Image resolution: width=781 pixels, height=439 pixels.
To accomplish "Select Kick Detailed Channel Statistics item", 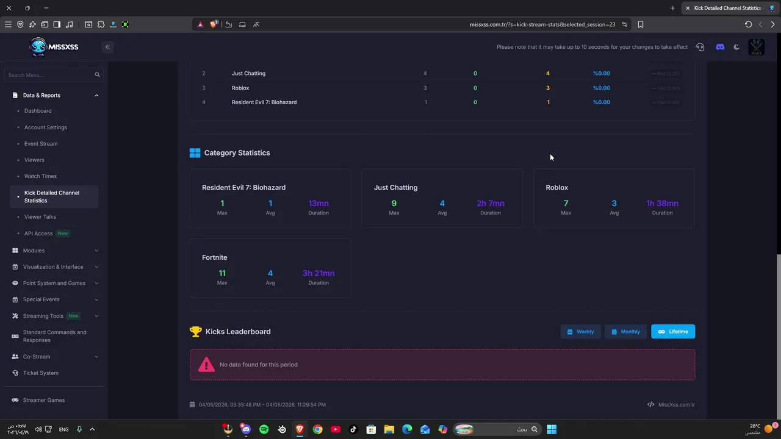I will tap(54, 196).
